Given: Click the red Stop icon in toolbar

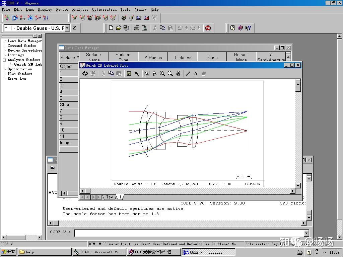Looking at the screenshot, I should pyautogui.click(x=208, y=28).
